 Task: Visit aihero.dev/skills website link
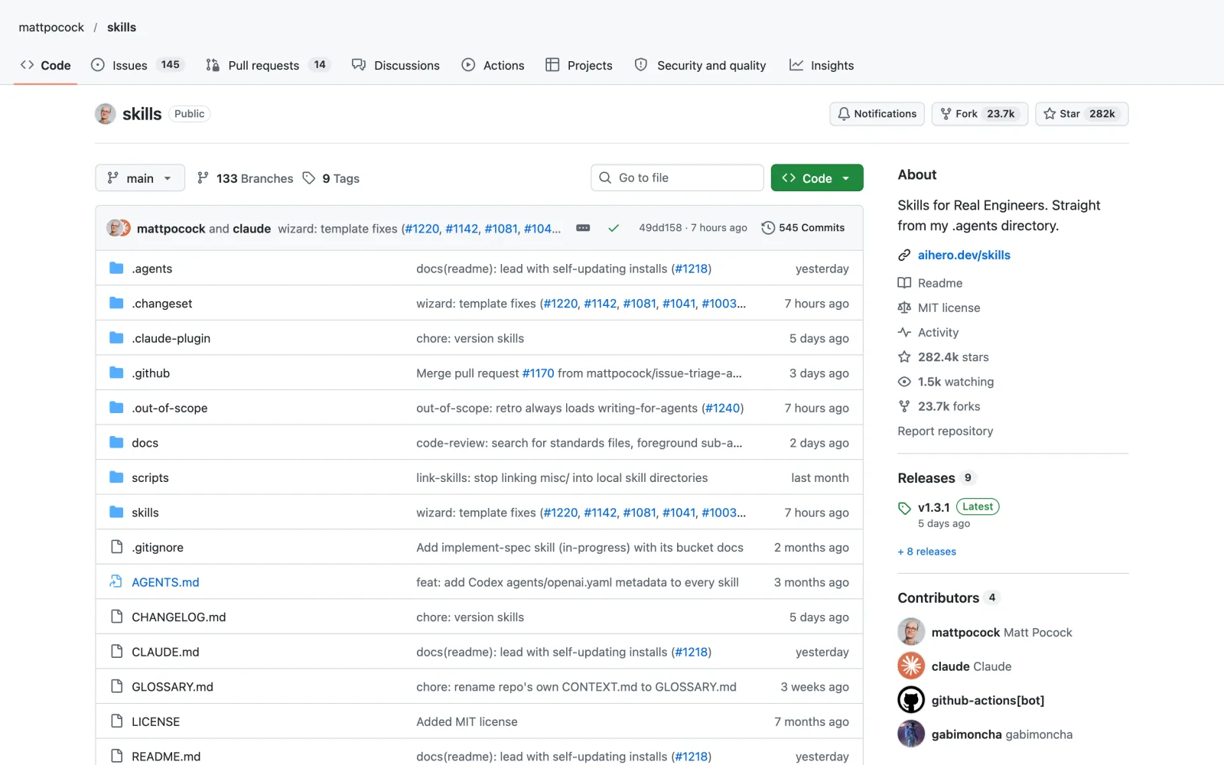click(964, 255)
